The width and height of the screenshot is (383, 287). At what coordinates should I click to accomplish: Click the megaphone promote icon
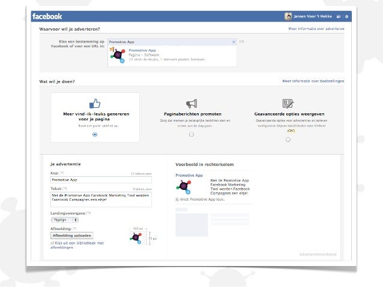pos(191,104)
